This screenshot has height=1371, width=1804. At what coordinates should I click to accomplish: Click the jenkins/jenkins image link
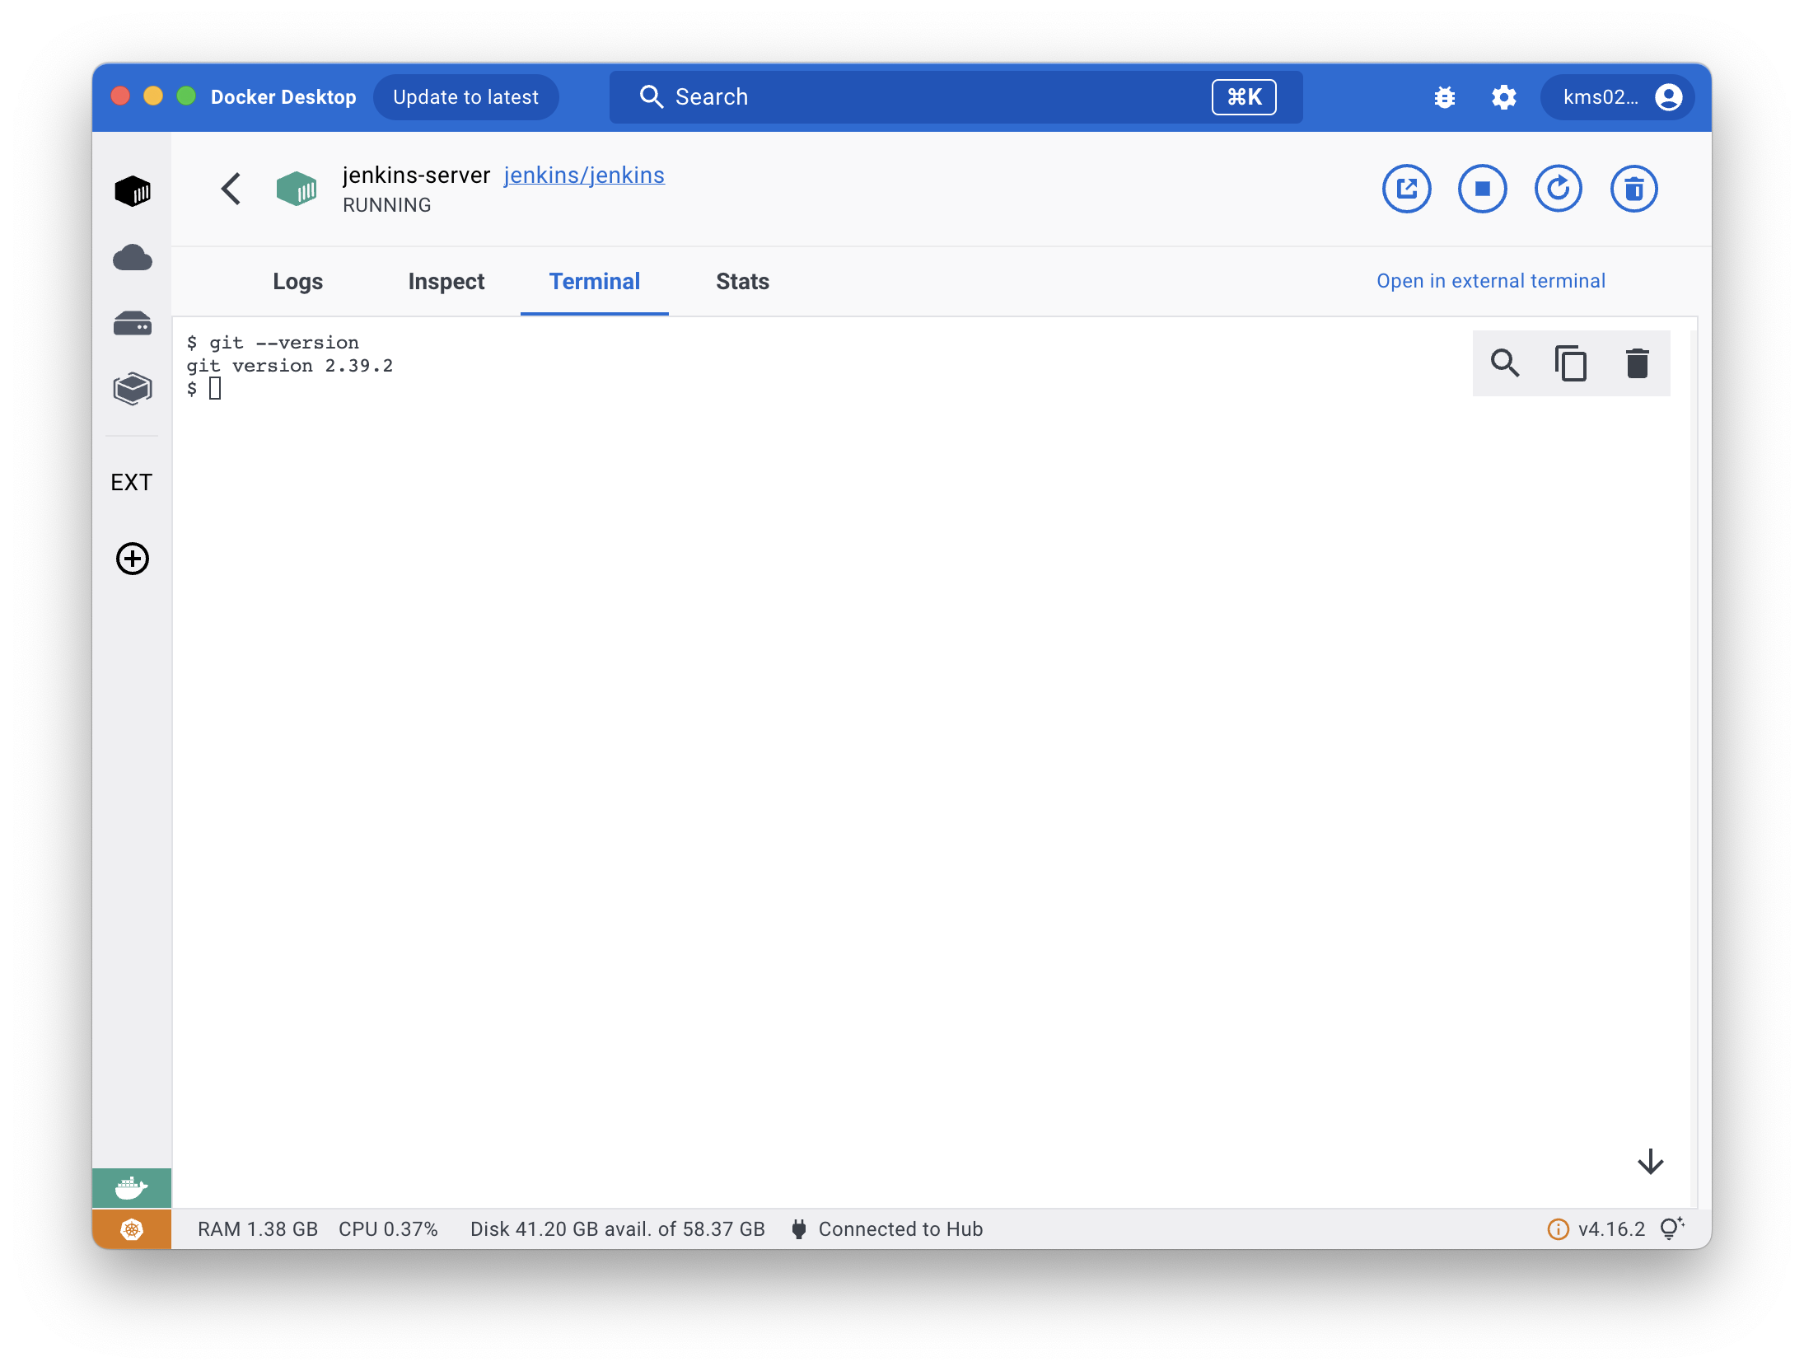pos(584,175)
